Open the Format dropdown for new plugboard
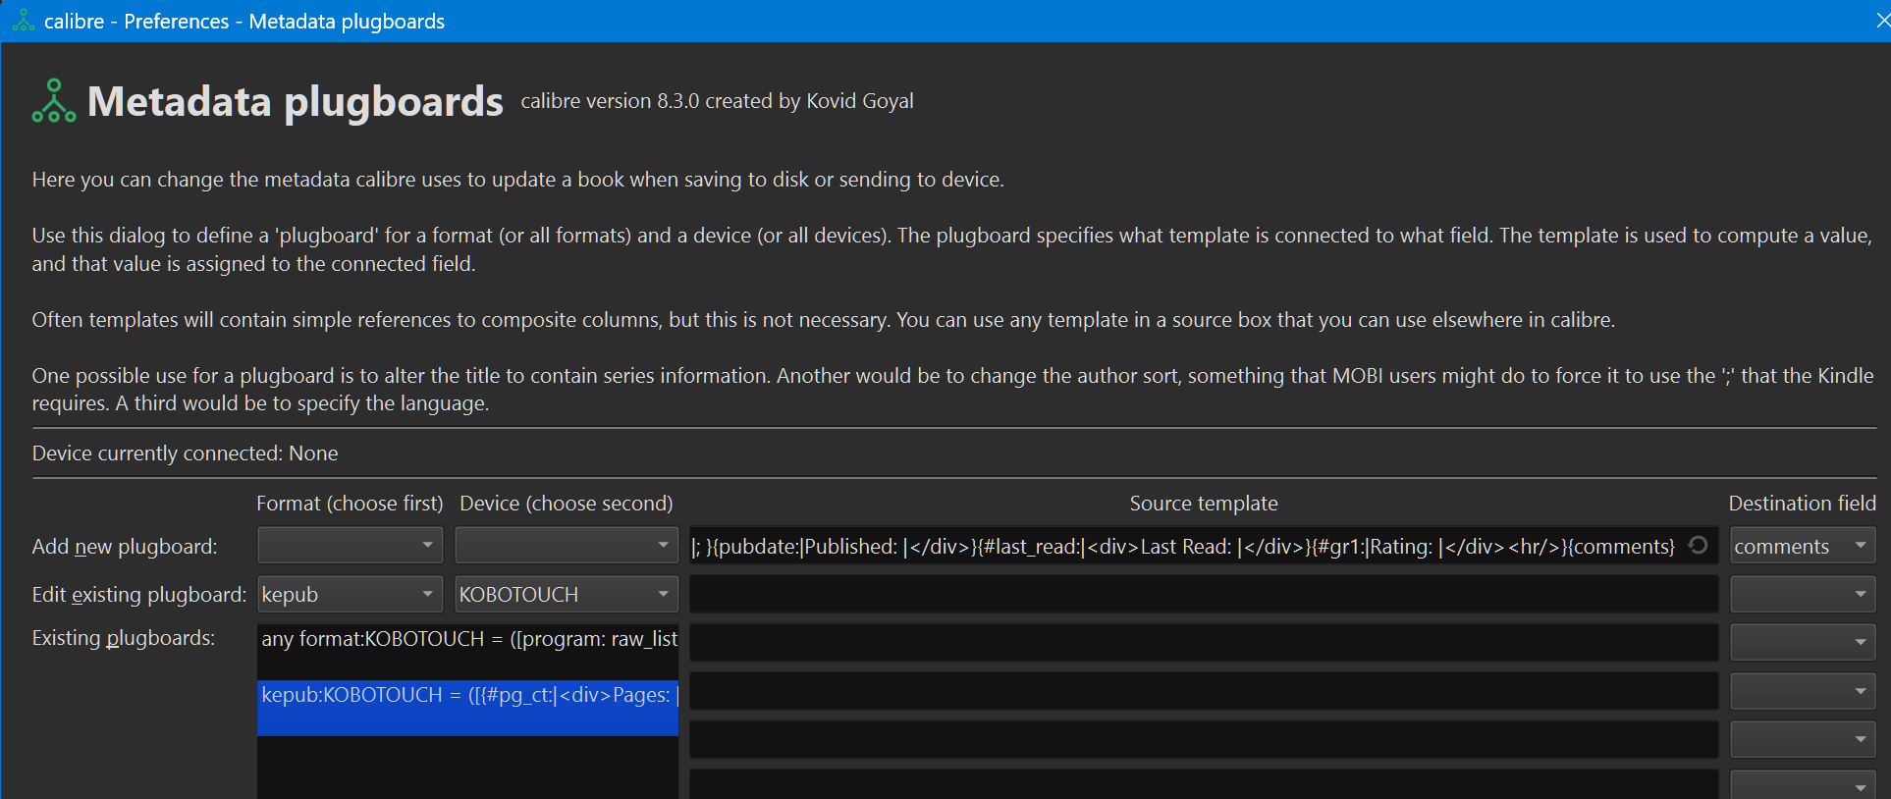The width and height of the screenshot is (1891, 799). [350, 546]
